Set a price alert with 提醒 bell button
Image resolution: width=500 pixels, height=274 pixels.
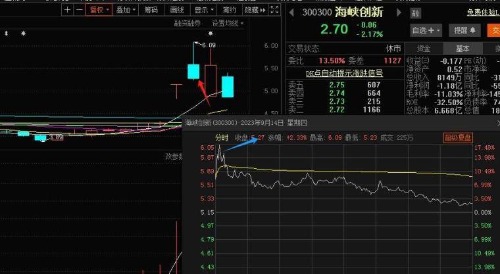tap(464, 31)
